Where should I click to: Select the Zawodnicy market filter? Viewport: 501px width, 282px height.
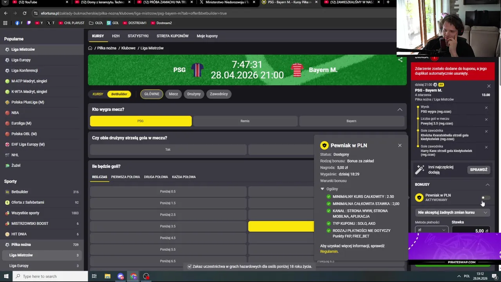click(219, 94)
